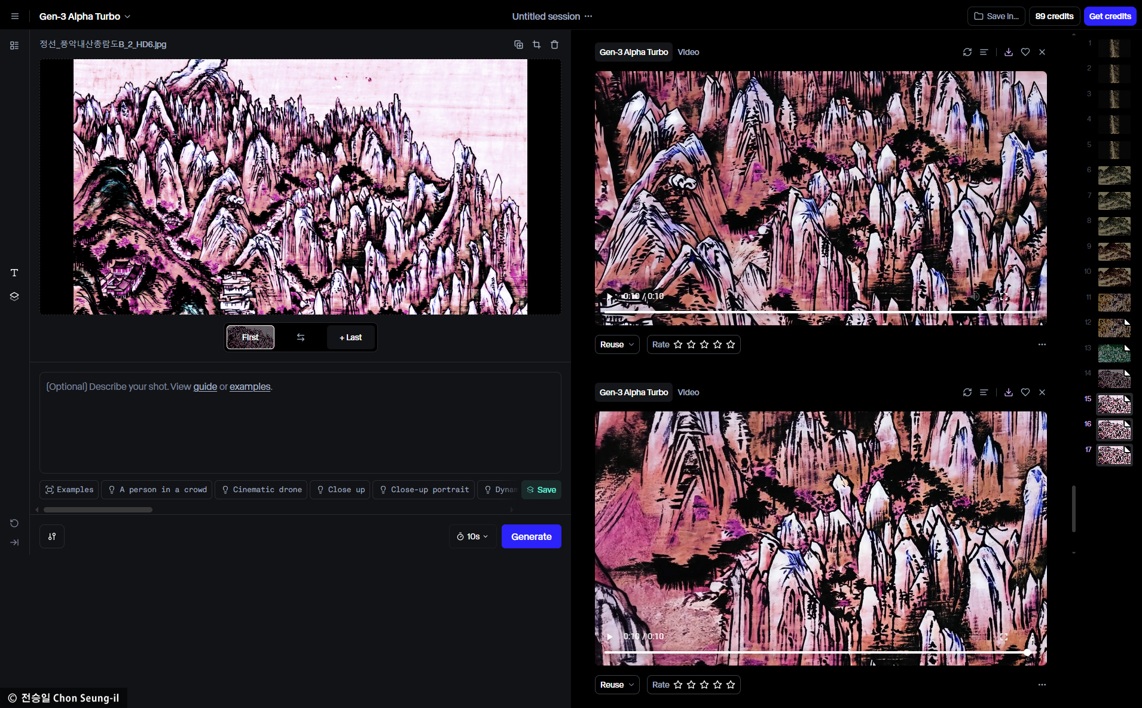Download the first generated video
The height and width of the screenshot is (708, 1142).
1009,52
